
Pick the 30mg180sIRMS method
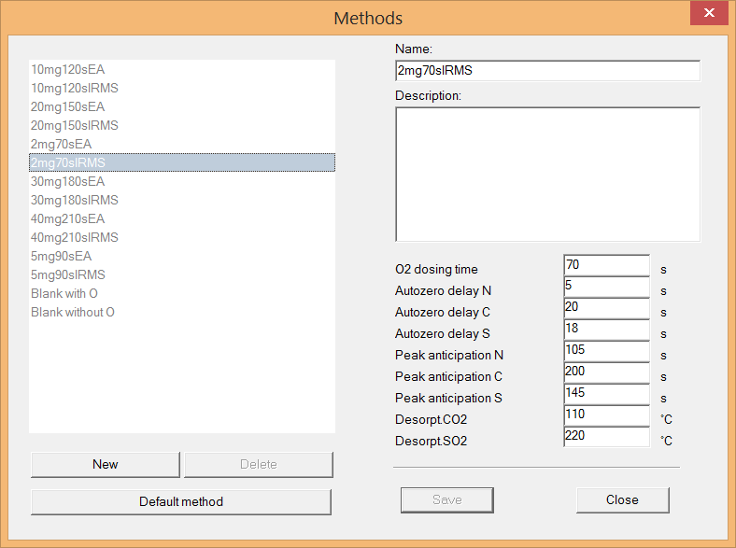tap(74, 200)
